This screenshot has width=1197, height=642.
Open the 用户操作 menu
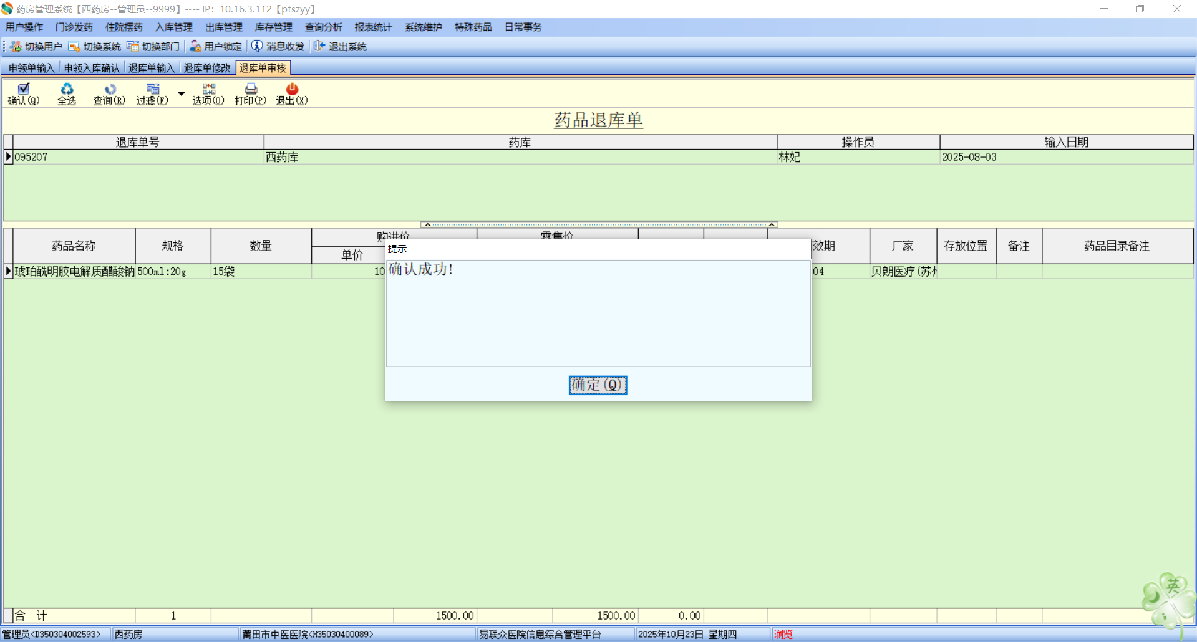pos(24,27)
